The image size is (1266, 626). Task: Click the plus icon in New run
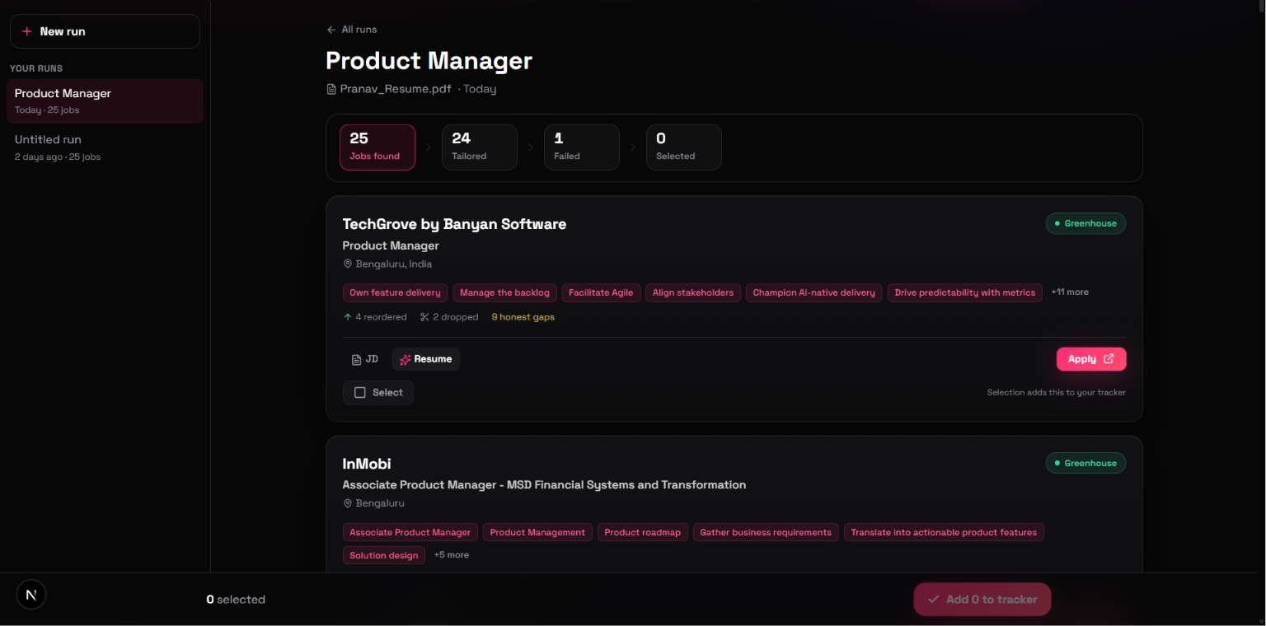(x=26, y=31)
